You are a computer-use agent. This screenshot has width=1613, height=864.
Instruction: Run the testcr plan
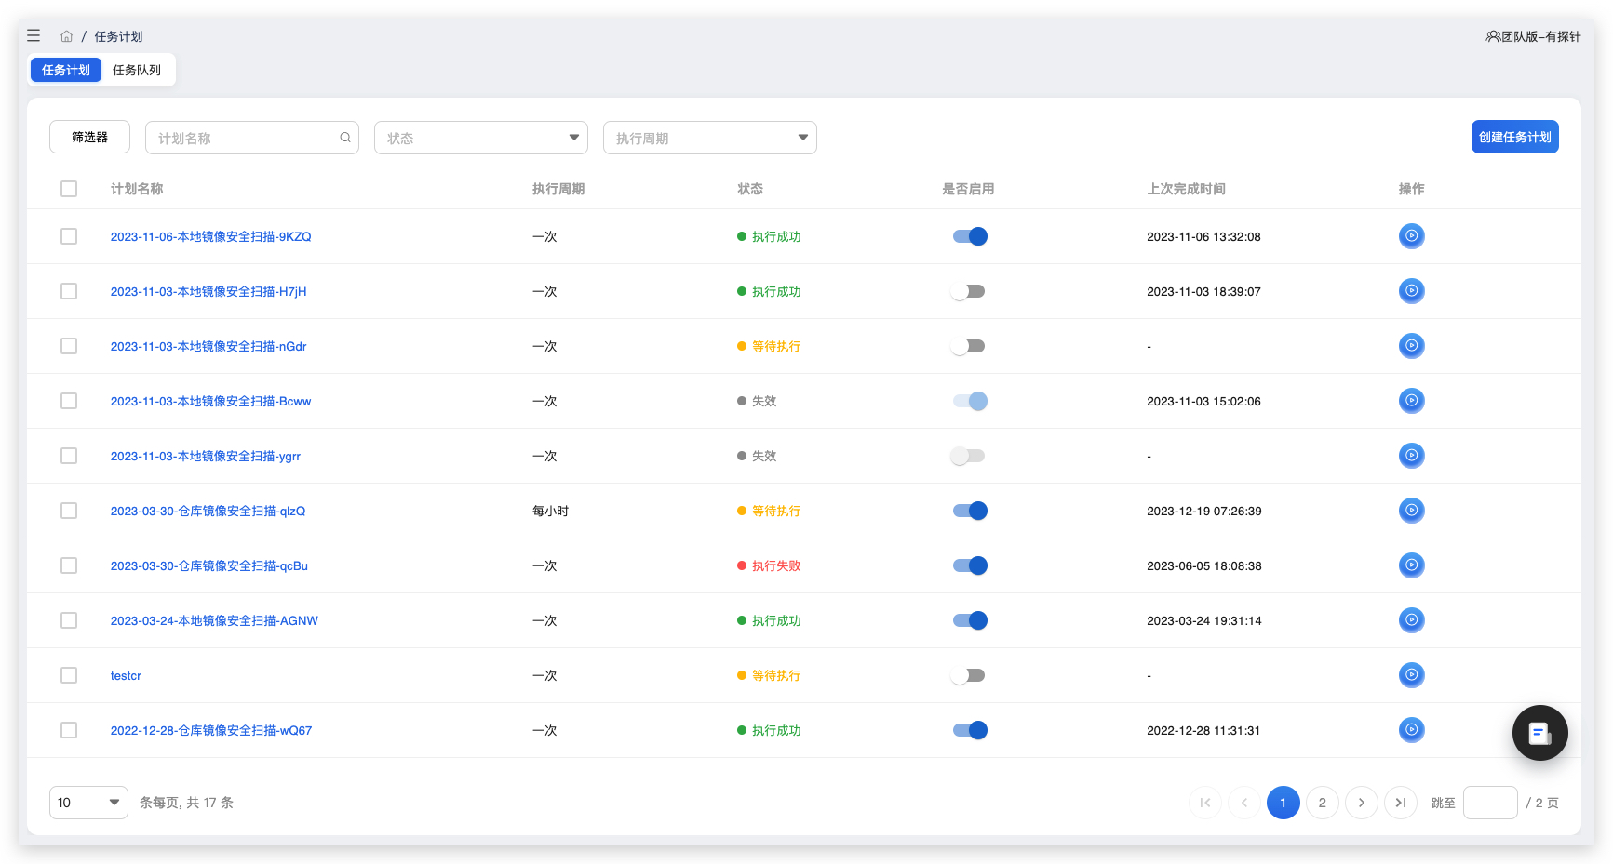[1411, 675]
